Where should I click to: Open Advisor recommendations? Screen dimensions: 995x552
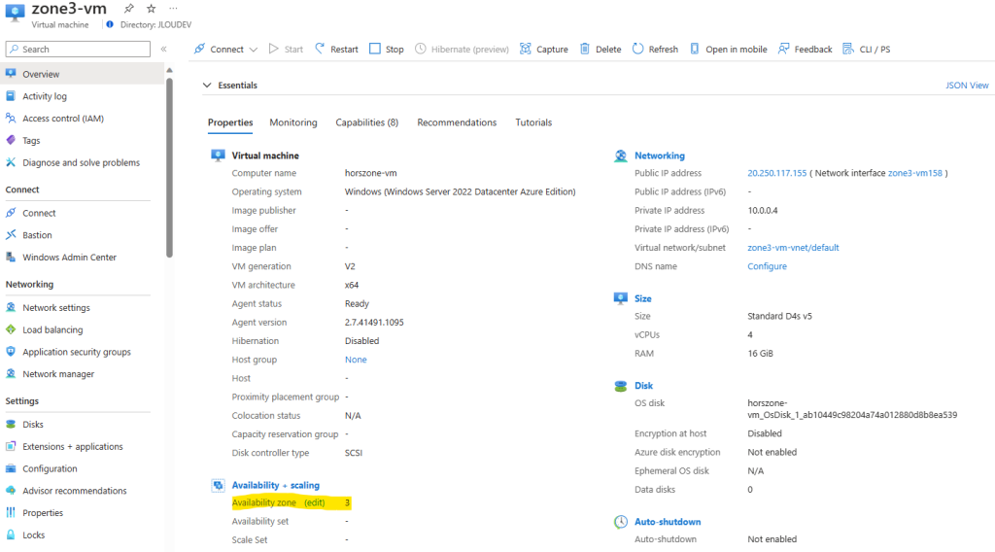click(x=74, y=491)
